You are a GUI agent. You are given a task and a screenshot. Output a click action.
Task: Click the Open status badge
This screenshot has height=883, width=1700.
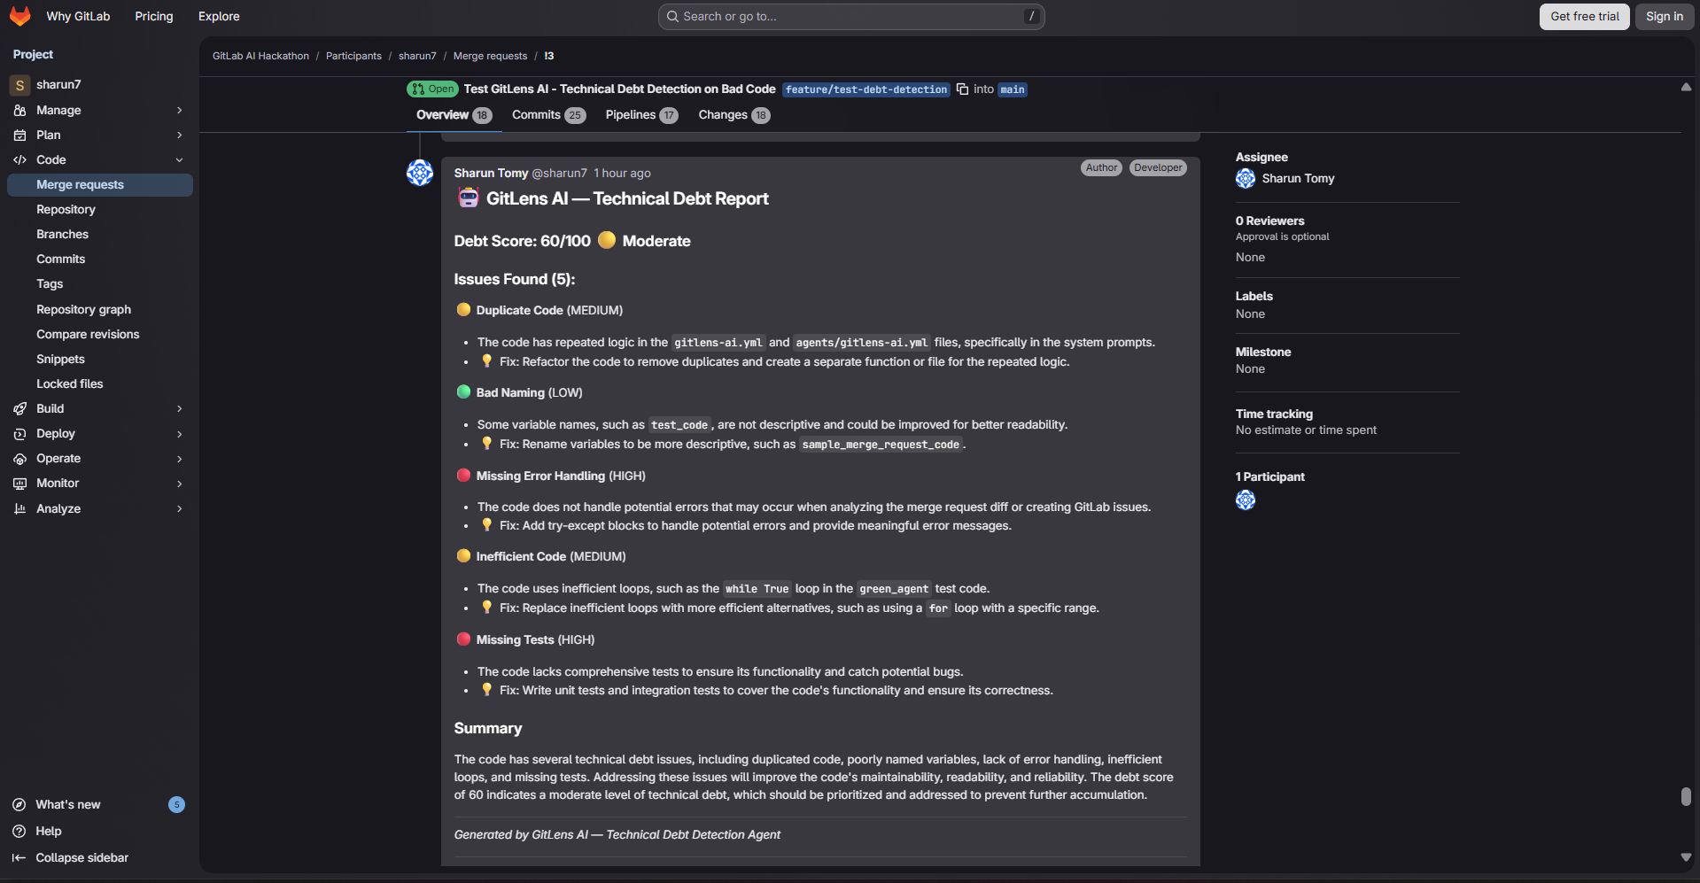432,89
